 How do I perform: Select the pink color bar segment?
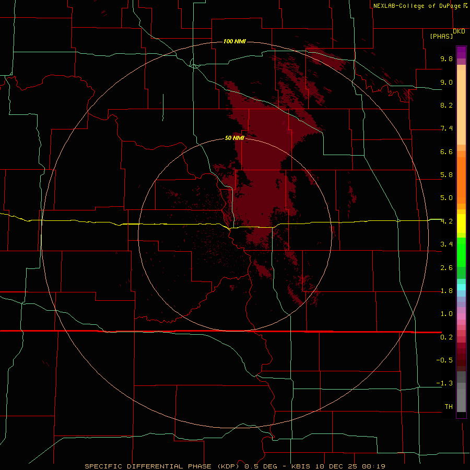[x=461, y=316]
